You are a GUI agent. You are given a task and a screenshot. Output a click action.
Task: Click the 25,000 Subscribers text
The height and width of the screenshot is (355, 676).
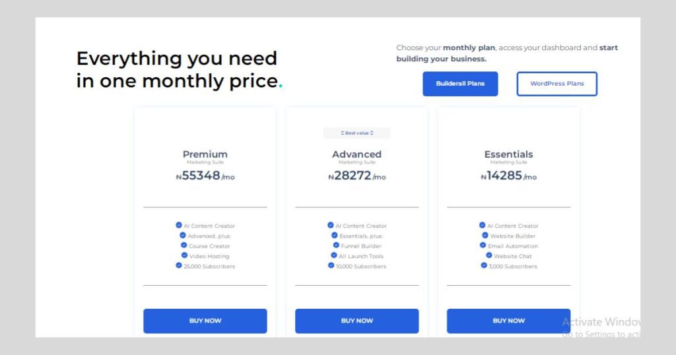(x=209, y=267)
